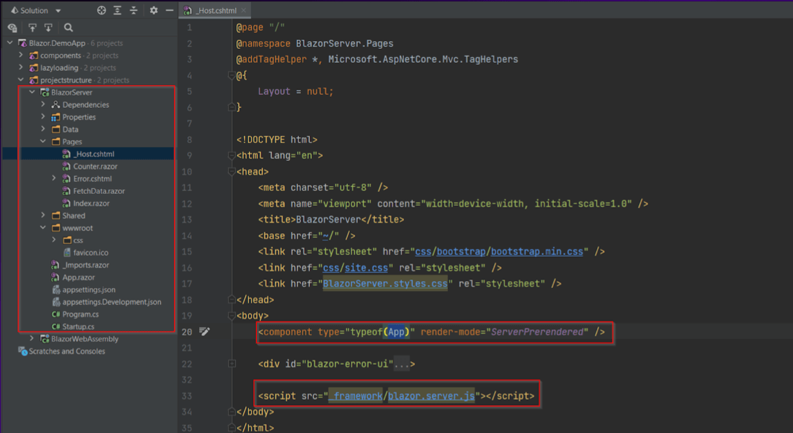Screen dimensions: 793x433
Task: Expand the collapsed blazor-error-ui div fold
Action: click(x=232, y=364)
